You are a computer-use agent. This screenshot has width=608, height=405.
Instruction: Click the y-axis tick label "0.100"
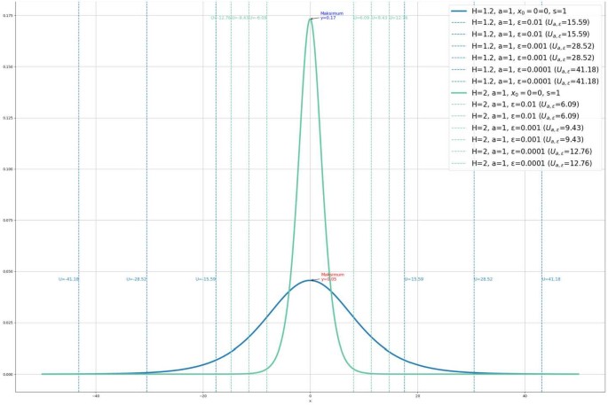(x=7, y=169)
